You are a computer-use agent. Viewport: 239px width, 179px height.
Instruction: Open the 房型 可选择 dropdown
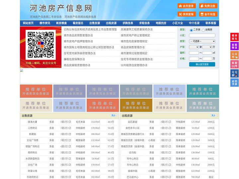[202, 41]
